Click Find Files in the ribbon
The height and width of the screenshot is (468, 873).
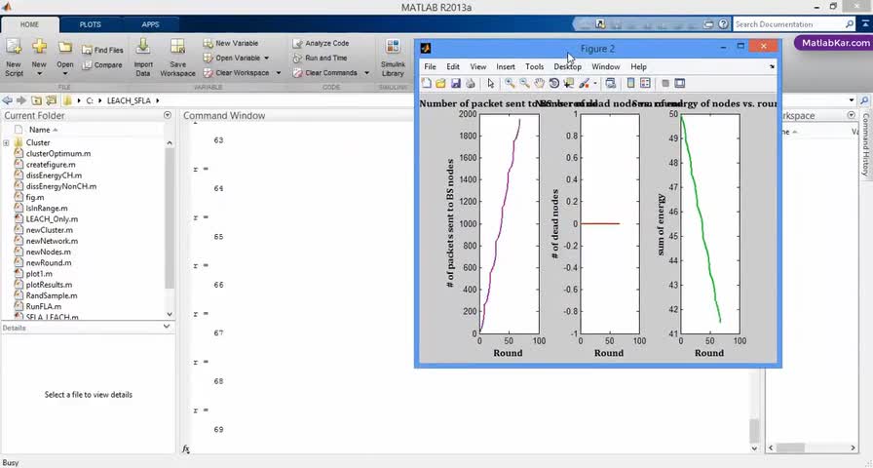102,50
